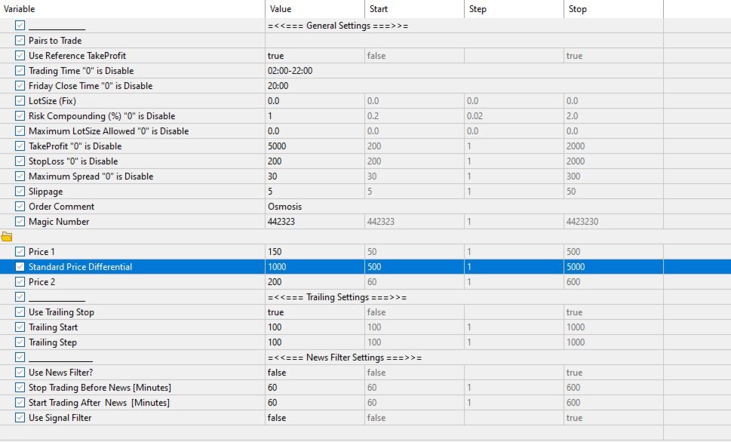Toggle the Friday Close Time checkbox
The image size is (731, 442).
click(x=20, y=86)
